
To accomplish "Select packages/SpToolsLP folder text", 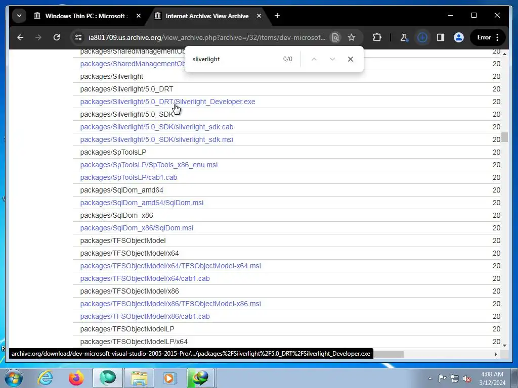I will coord(113,153).
